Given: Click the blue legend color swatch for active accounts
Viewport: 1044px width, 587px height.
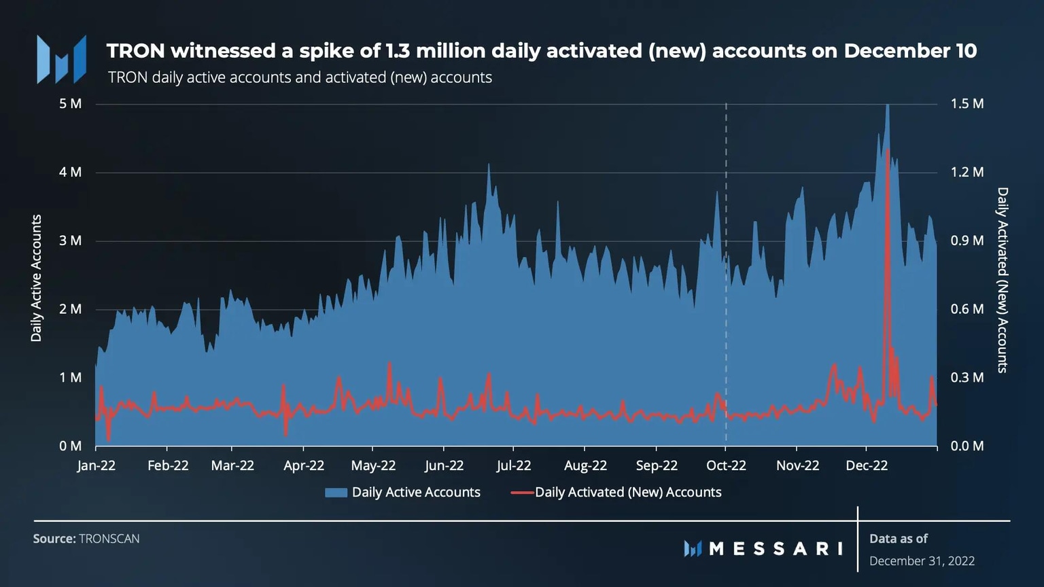Looking at the screenshot, I should point(337,492).
